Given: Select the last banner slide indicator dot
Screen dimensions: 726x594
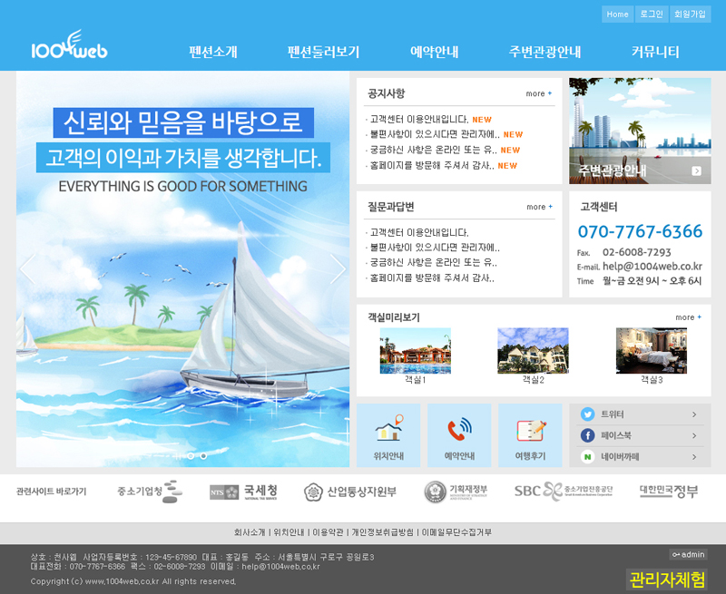Looking at the screenshot, I should (203, 455).
